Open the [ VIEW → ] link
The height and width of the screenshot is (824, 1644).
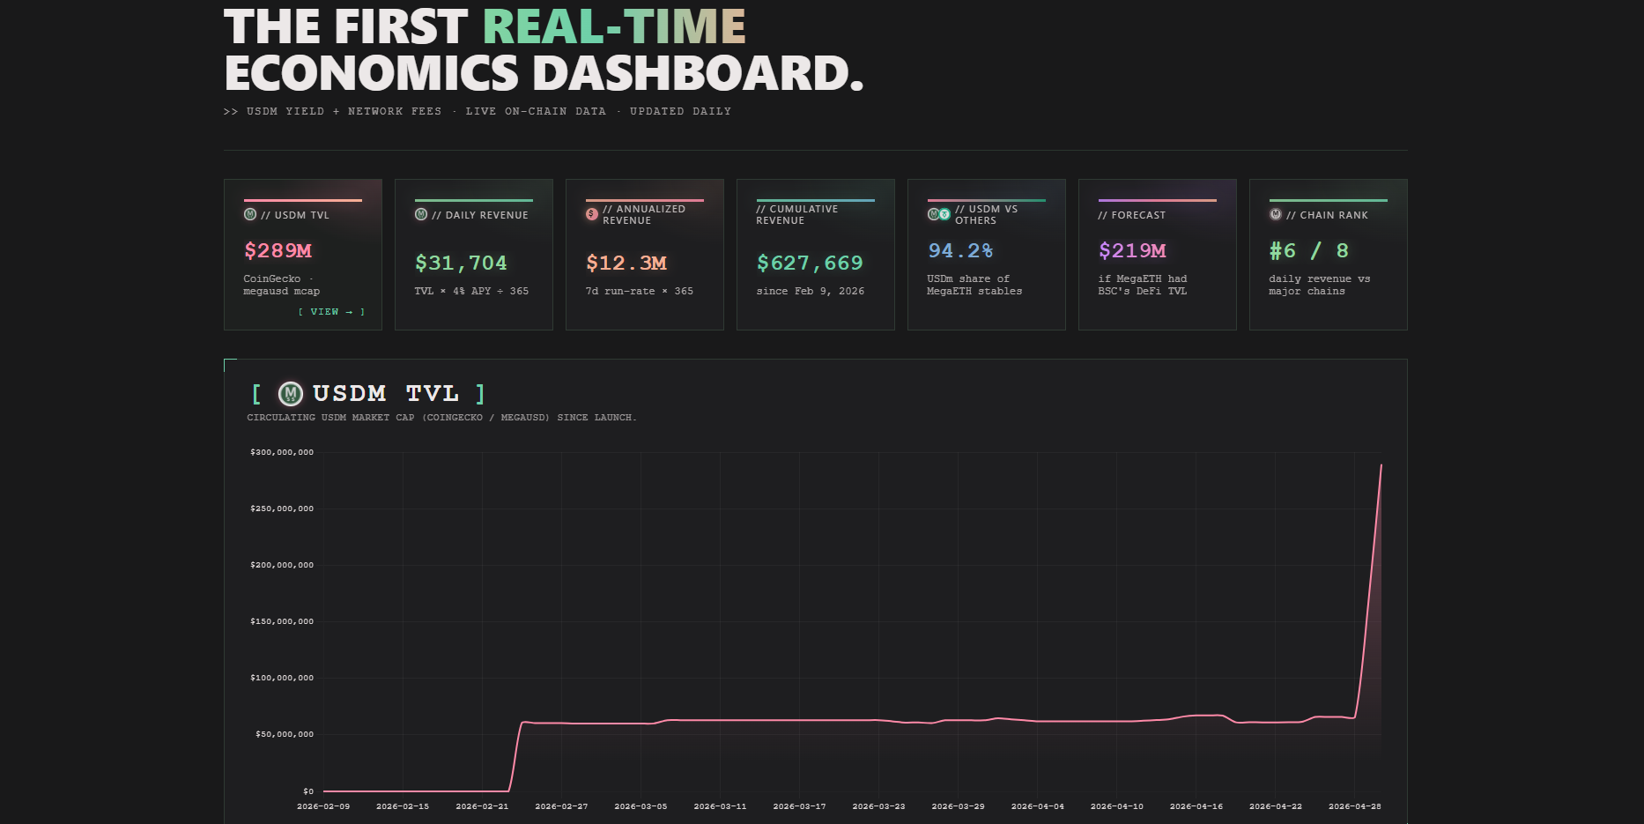[x=331, y=312]
